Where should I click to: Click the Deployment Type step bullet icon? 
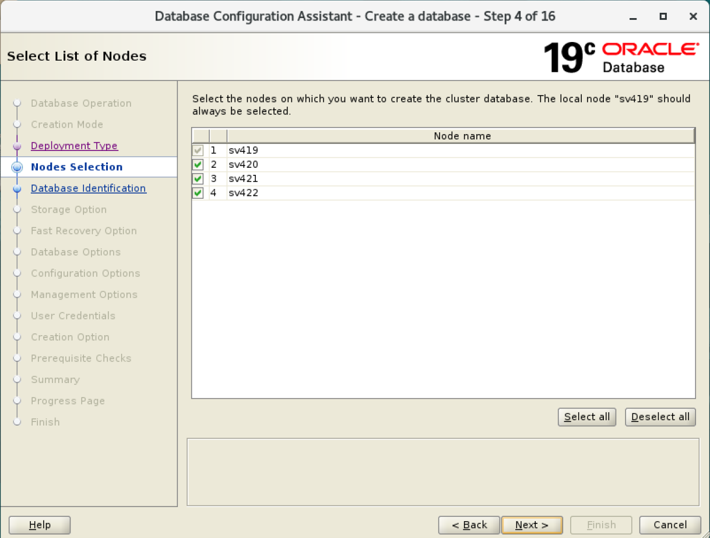17,146
